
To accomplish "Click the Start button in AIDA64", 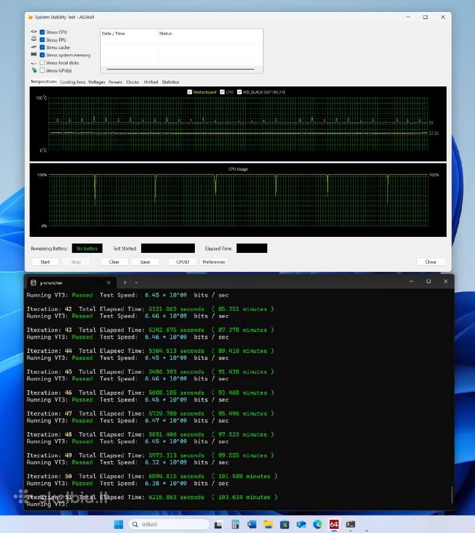I will 45,262.
